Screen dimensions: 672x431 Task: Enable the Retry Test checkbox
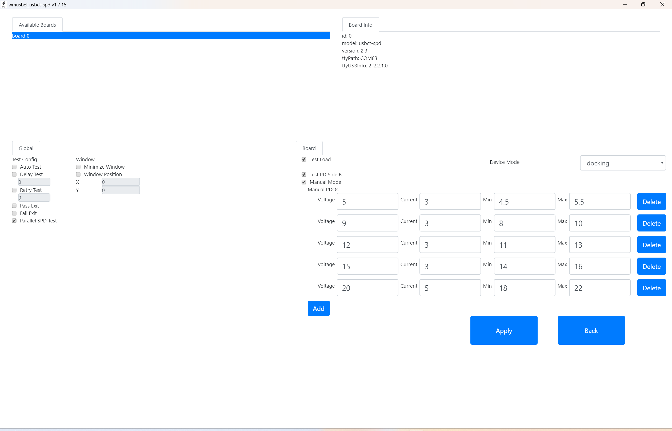14,190
